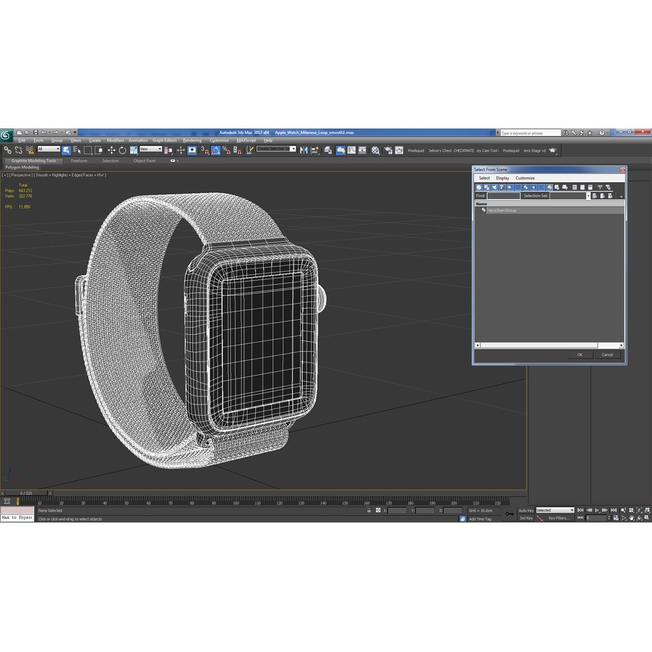Click the Pan View hand icon
This screenshot has width=652, height=652.
pos(631,518)
